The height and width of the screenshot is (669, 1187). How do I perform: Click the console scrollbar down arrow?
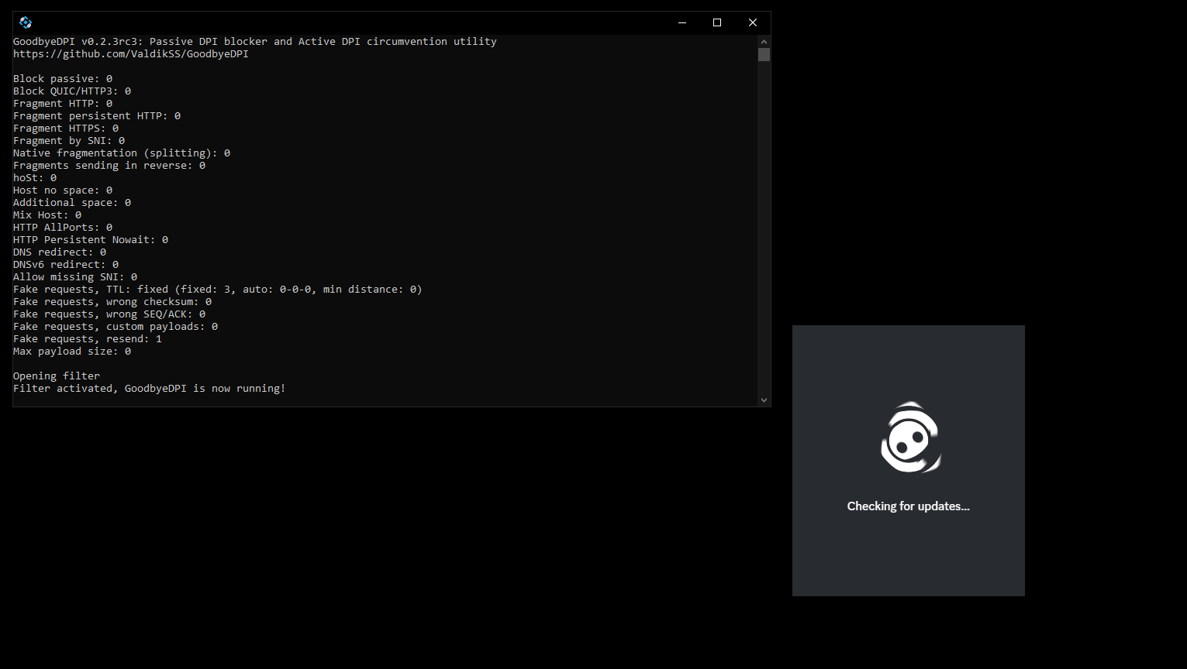pyautogui.click(x=764, y=400)
